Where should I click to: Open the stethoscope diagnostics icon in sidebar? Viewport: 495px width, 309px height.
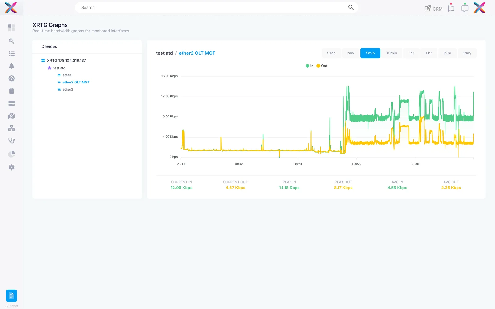point(11,141)
